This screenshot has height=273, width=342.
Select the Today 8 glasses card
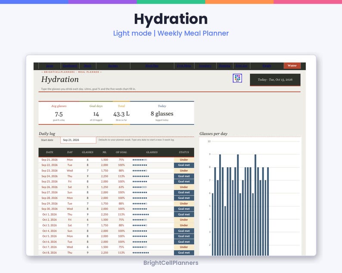[162, 113]
